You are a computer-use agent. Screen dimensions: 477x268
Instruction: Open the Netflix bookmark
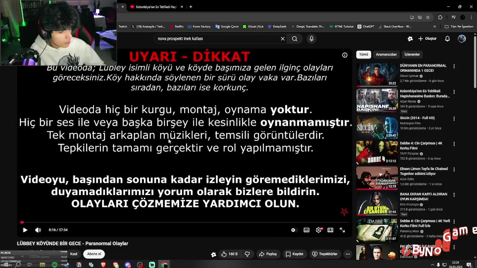click(x=177, y=27)
